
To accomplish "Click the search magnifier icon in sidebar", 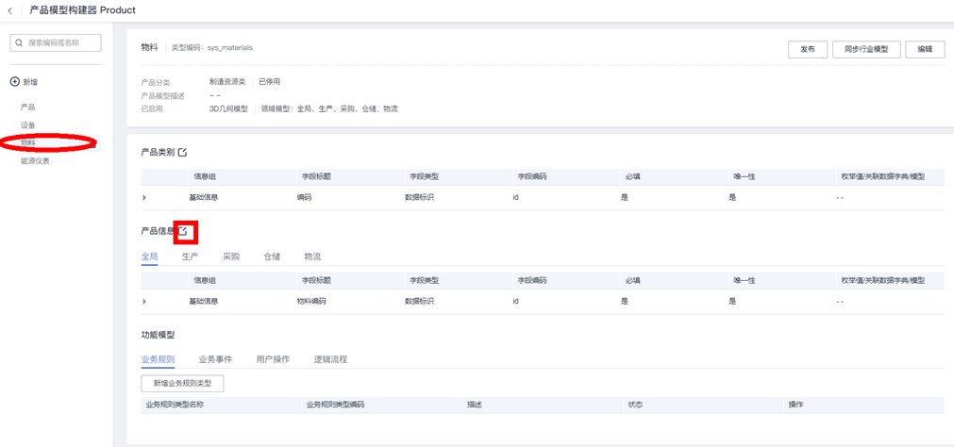I will click(x=19, y=43).
